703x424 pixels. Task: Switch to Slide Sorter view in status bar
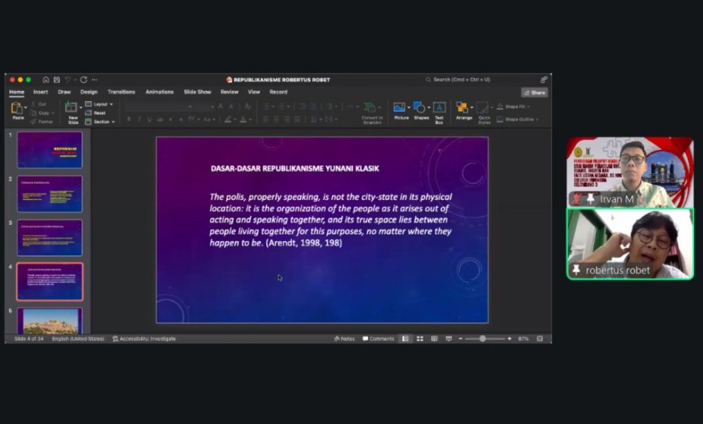tap(419, 338)
